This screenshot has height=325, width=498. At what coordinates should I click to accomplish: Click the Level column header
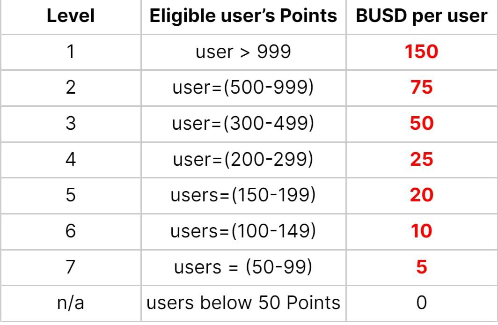click(x=71, y=15)
